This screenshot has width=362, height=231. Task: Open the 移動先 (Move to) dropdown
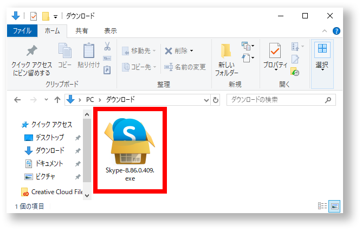tap(139, 50)
